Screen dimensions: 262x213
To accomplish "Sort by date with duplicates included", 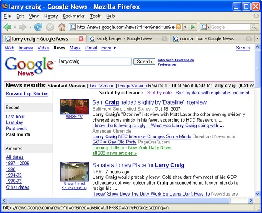I will pos(212,93).
